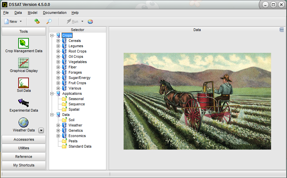Select the Crops root item
The image size is (287, 178).
tap(67, 35)
